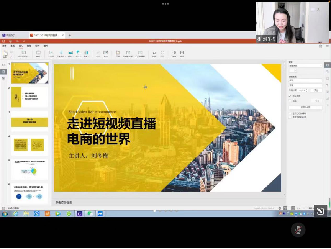Insert a table using 表格 icon

coord(38,53)
